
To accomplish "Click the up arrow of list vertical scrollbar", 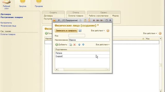I will tap(160, 39).
